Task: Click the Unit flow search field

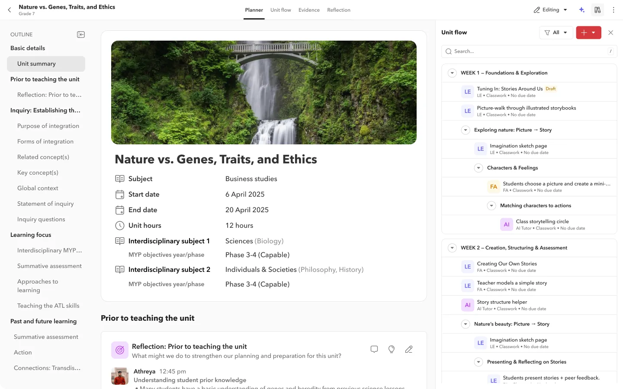Action: pos(529,51)
